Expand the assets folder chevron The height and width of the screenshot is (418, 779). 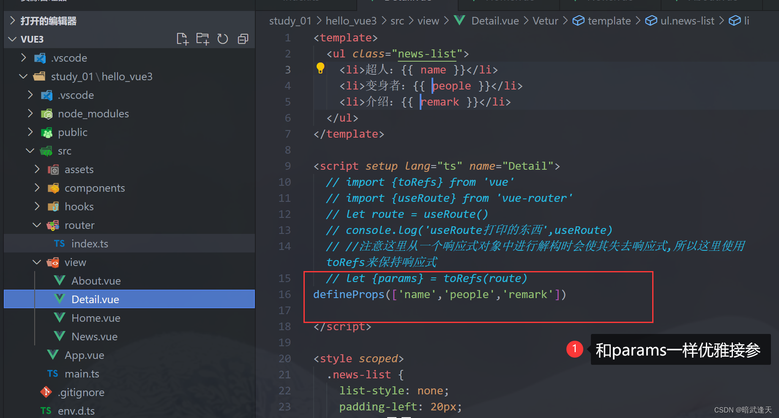37,169
